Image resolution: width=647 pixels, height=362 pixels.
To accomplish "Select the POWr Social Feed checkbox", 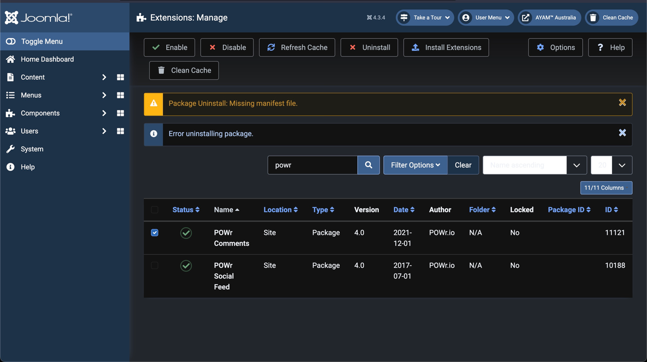I will click(x=155, y=265).
